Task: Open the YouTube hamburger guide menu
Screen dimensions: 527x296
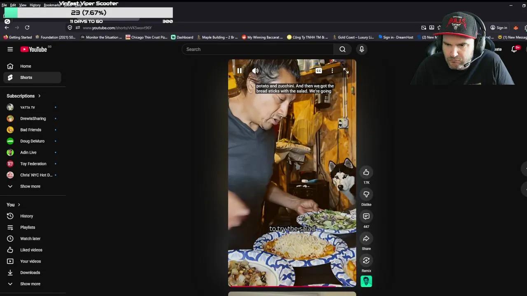Action: [x=10, y=49]
